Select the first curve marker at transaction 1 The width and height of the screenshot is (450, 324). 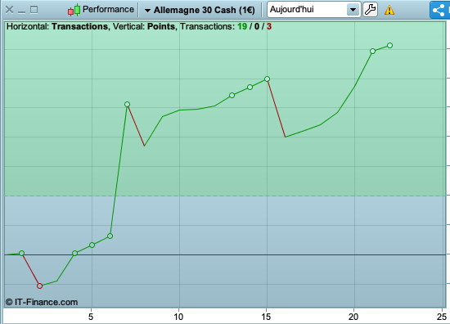point(21,253)
